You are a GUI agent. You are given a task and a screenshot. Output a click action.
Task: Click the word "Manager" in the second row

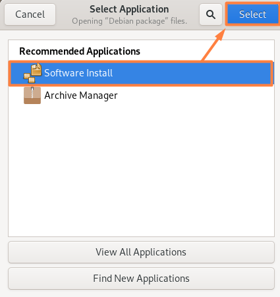pos(98,95)
